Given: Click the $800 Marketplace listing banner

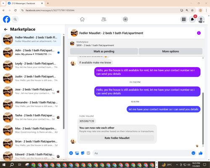Looking at the screenshot, I should point(136,44).
